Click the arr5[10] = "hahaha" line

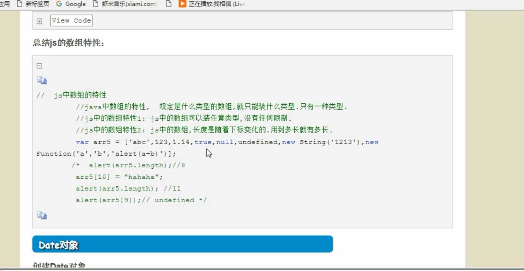click(119, 177)
